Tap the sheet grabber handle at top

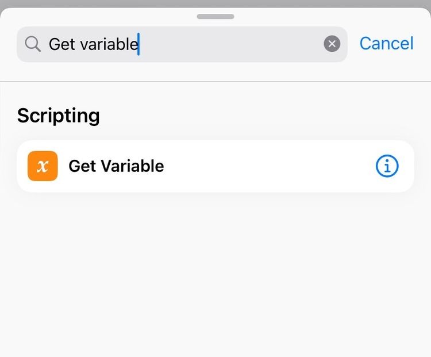pyautogui.click(x=215, y=17)
